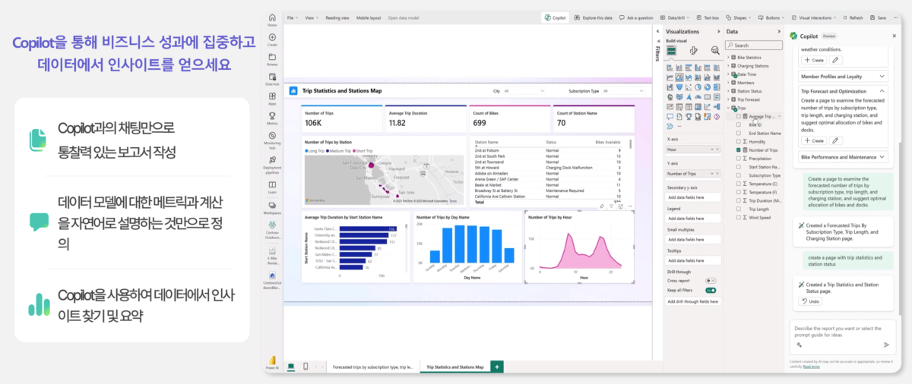Open Browse in the left navigation
This screenshot has height=384, width=912.
[272, 58]
